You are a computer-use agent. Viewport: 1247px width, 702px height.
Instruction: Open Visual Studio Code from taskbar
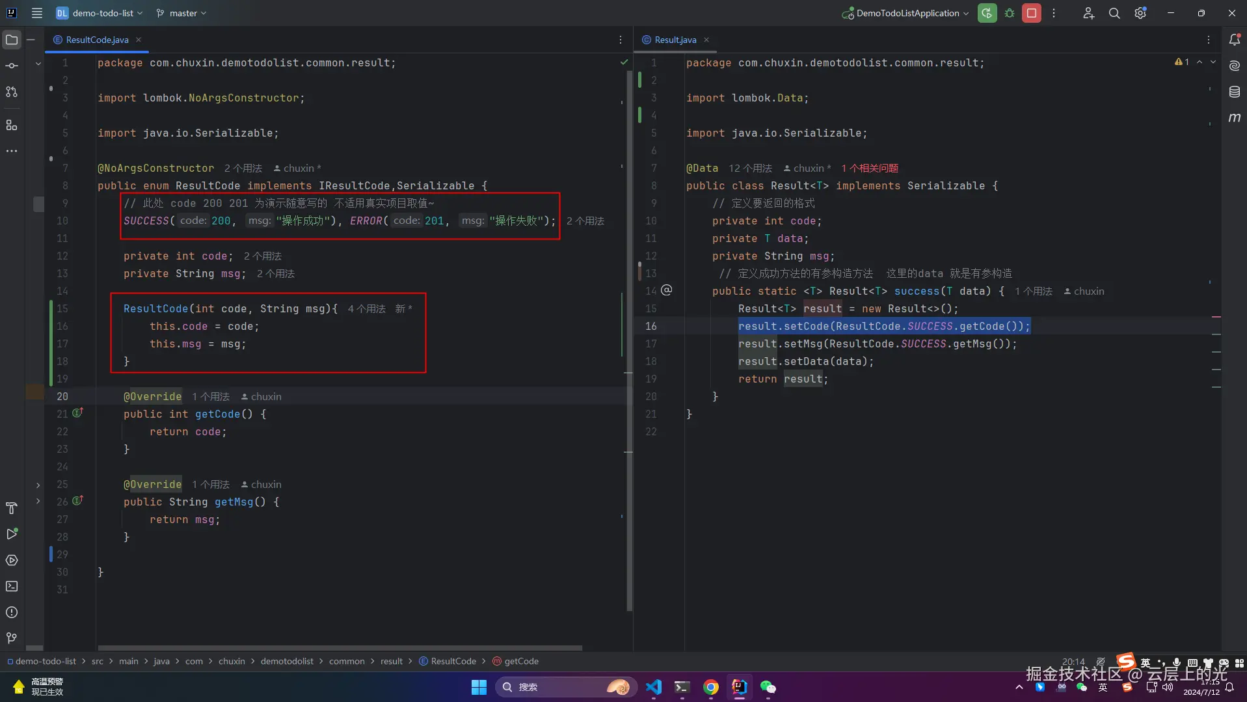pos(654,687)
